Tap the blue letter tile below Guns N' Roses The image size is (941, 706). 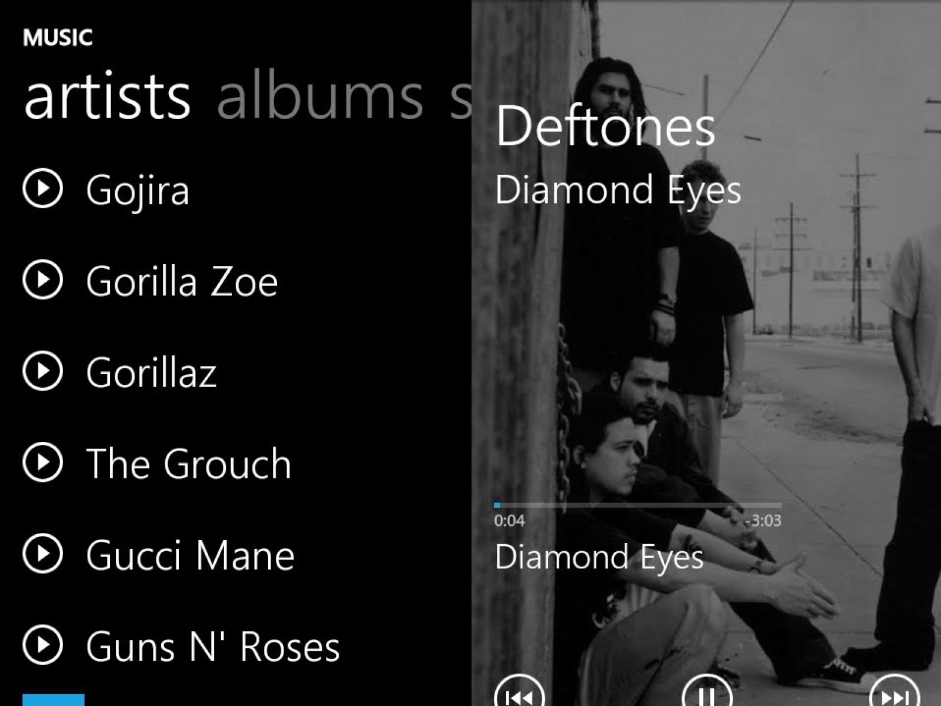(54, 700)
